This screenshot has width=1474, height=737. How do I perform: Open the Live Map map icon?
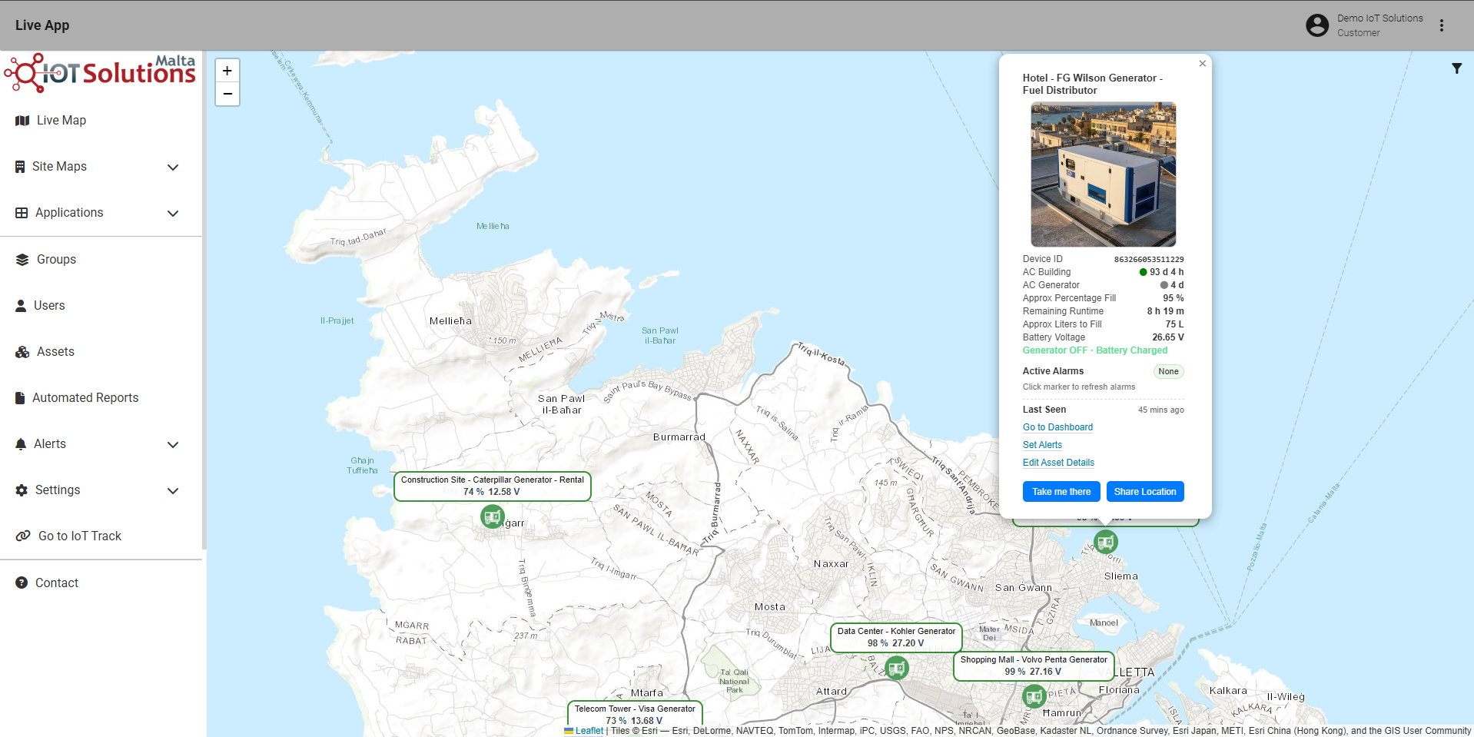[x=22, y=121]
